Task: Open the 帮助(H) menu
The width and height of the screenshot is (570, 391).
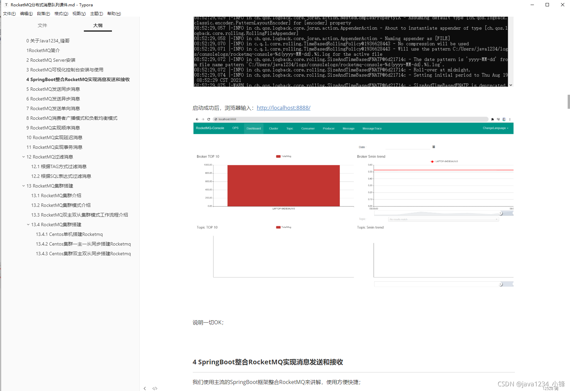Action: (x=114, y=14)
